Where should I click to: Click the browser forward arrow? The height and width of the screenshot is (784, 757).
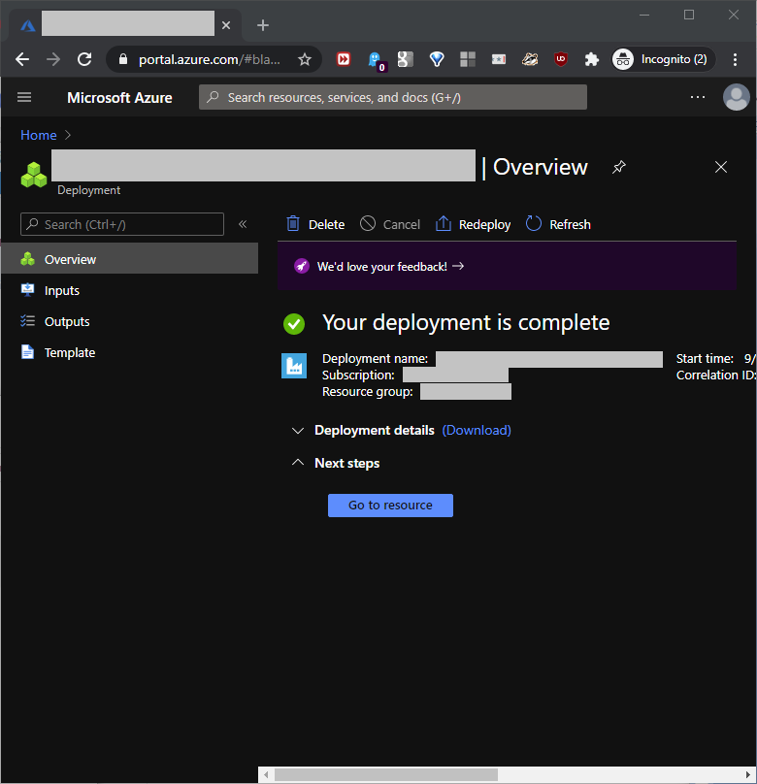point(53,59)
